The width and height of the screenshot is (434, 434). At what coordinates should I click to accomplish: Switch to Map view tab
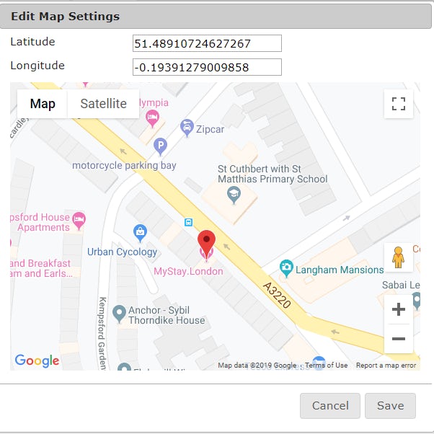43,104
